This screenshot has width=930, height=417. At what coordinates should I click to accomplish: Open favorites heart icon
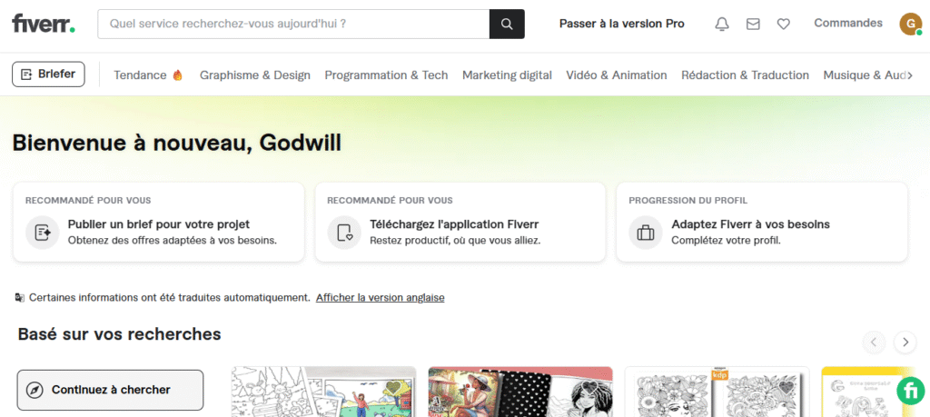click(784, 25)
